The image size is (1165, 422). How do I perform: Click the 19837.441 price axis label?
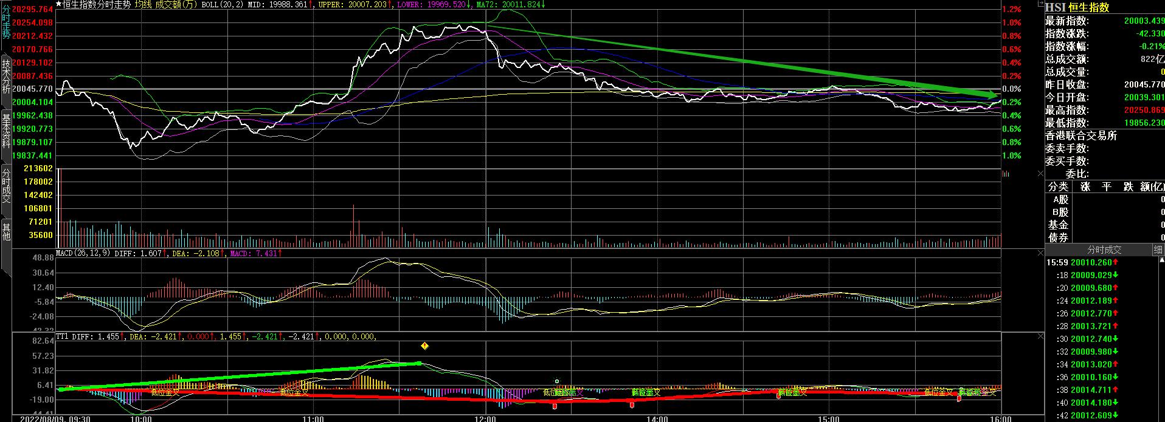click(33, 155)
